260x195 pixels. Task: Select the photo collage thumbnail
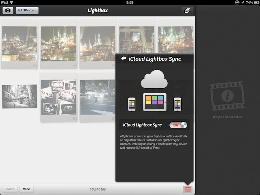coord(58,97)
